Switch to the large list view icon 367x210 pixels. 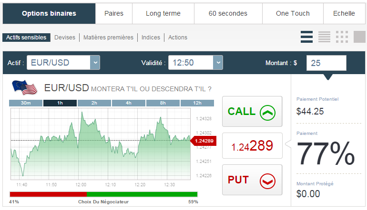306,37
